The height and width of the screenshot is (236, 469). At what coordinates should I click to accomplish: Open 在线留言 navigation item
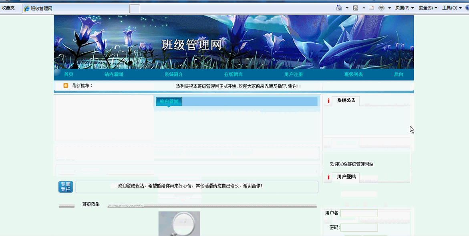[233, 75]
